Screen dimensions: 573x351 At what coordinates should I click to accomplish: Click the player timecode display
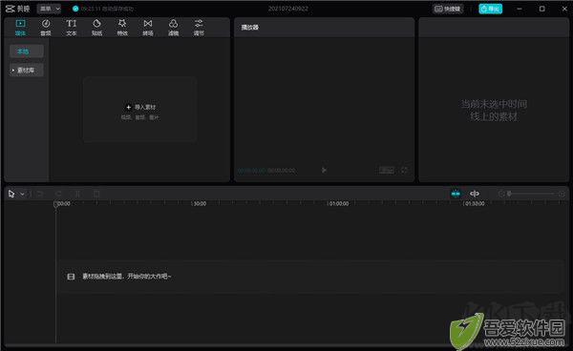[266, 171]
